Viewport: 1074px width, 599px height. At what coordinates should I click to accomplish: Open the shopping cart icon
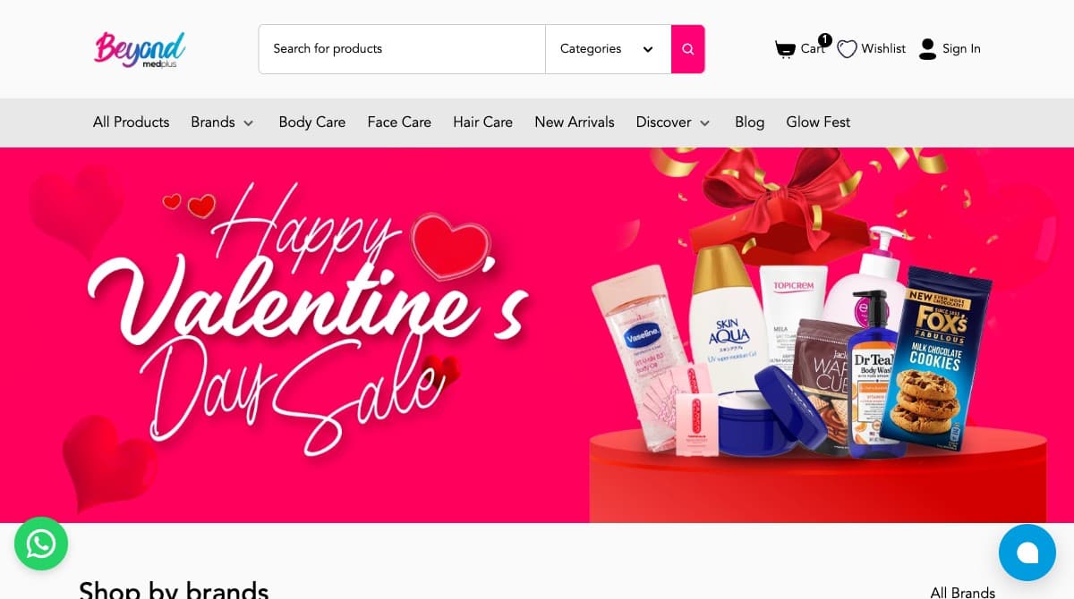coord(785,49)
